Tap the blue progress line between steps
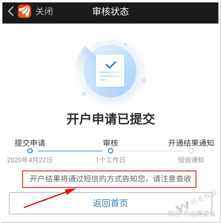Screen dimensions: 221x223 (x=70, y=151)
